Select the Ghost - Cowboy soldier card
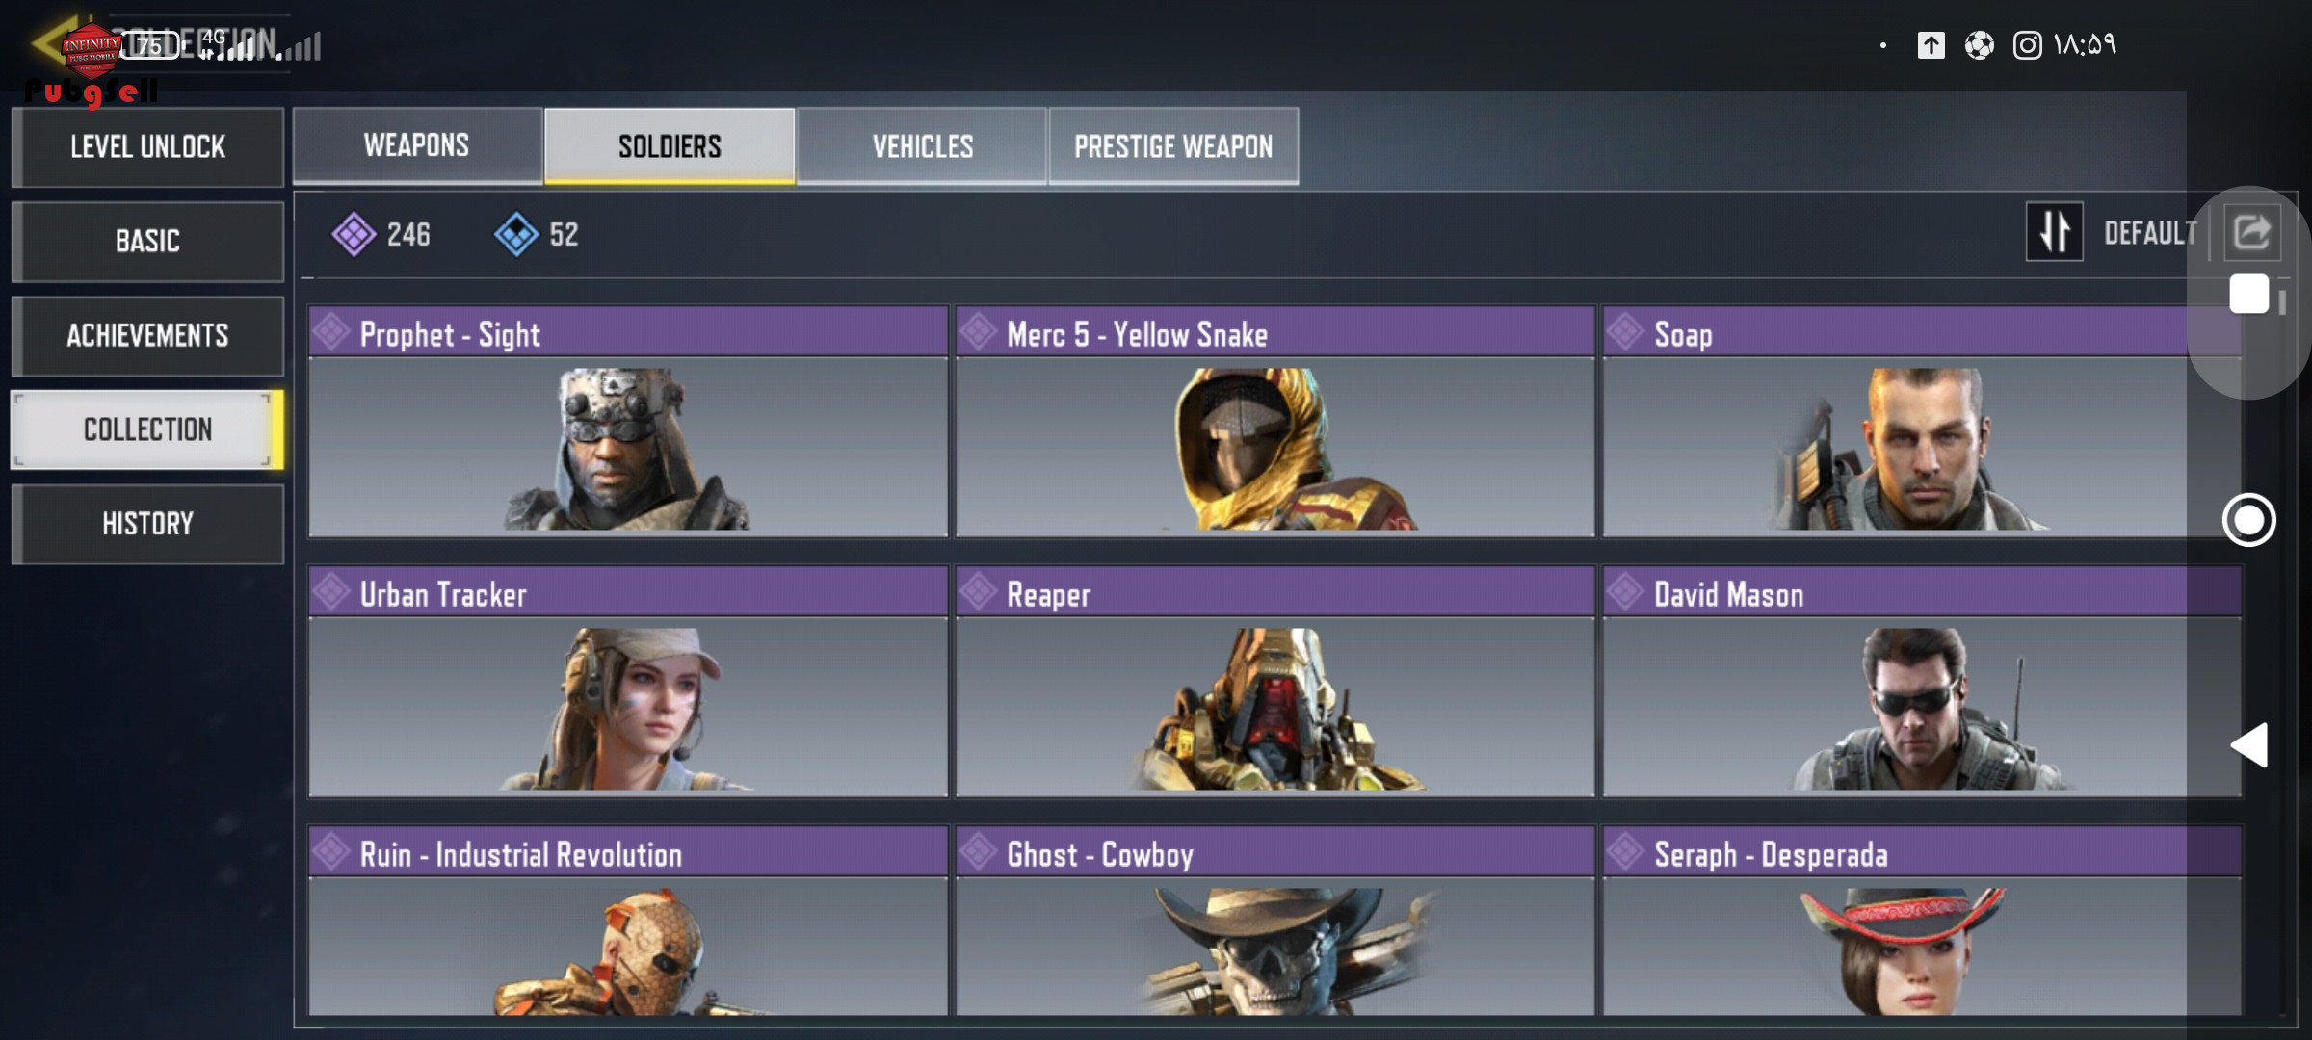The width and height of the screenshot is (2312, 1040). [x=1274, y=921]
